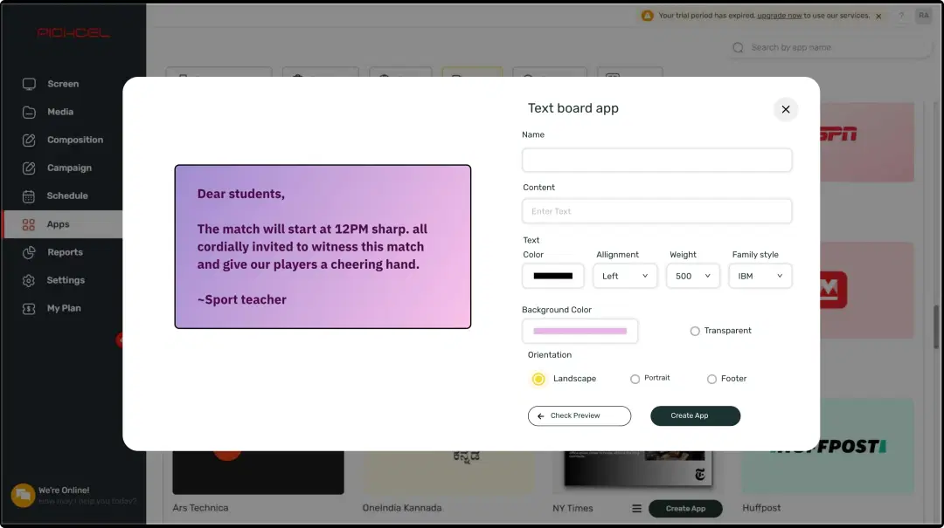The height and width of the screenshot is (528, 944).
Task: Click the Check Preview button
Action: 579,416
